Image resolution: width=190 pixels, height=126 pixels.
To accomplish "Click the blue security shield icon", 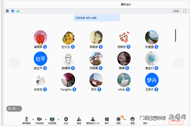I will pyautogui.click(x=13, y=11).
